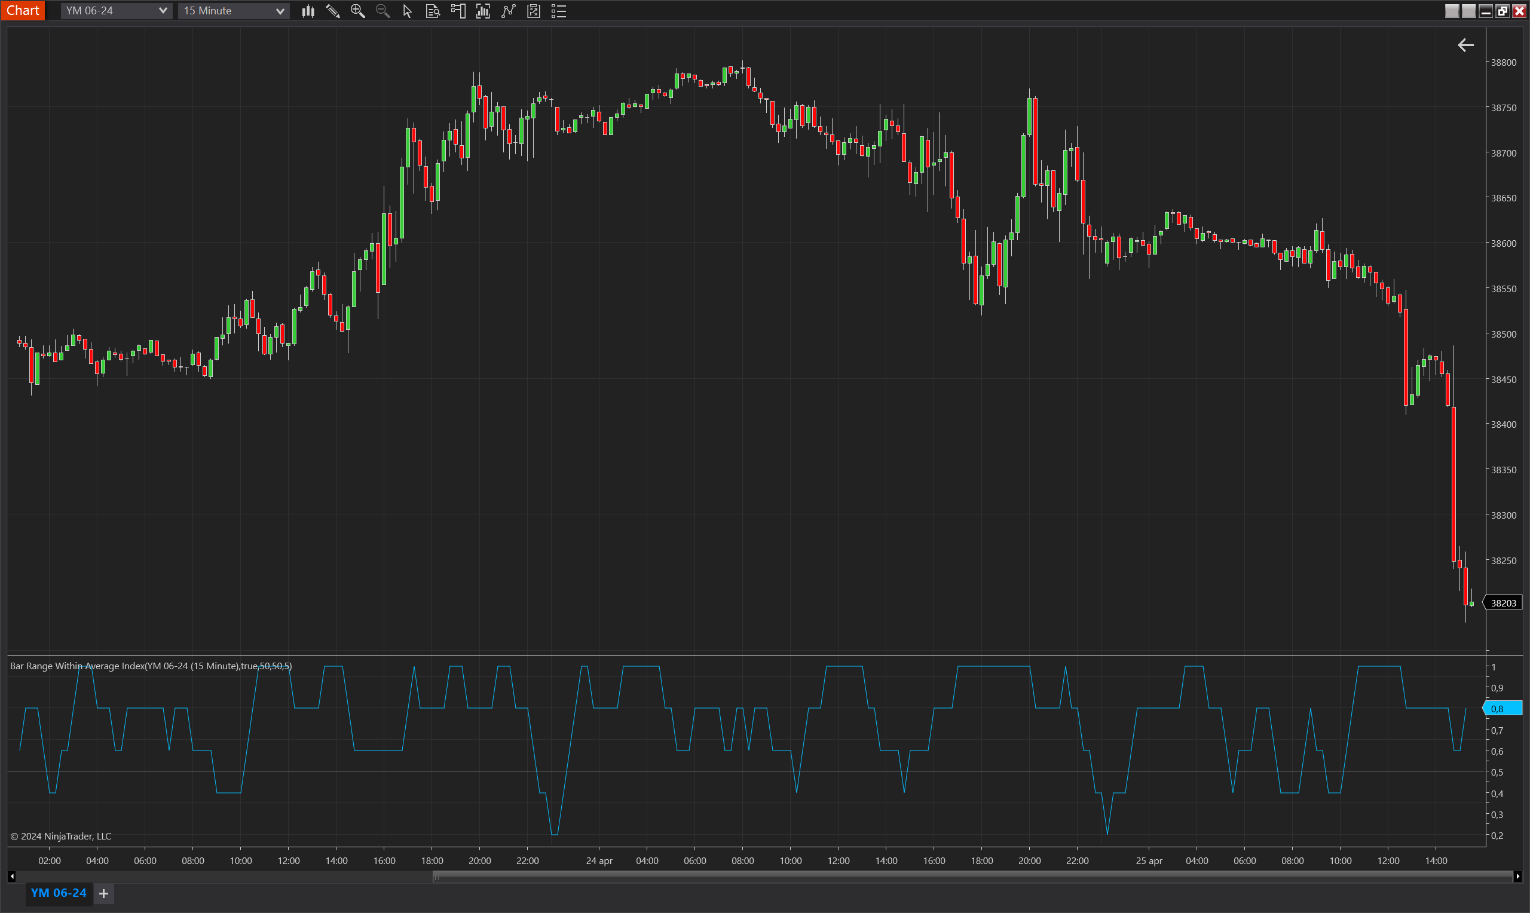
Task: Click the 24 apr date label
Action: [x=599, y=860]
